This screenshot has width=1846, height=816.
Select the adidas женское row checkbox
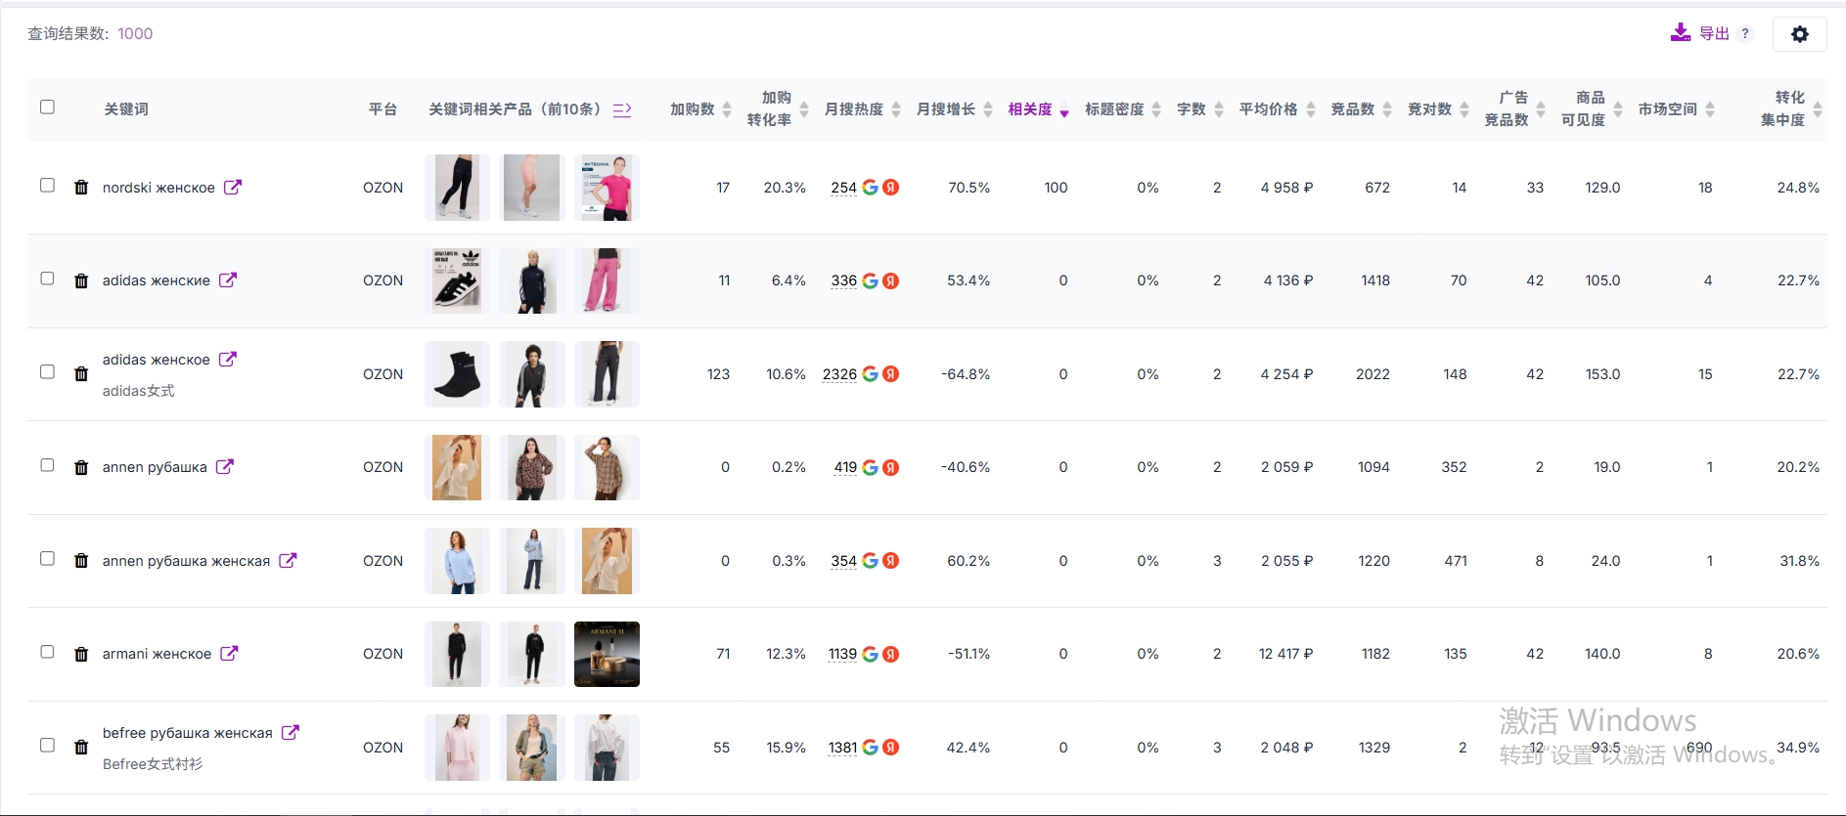47,371
